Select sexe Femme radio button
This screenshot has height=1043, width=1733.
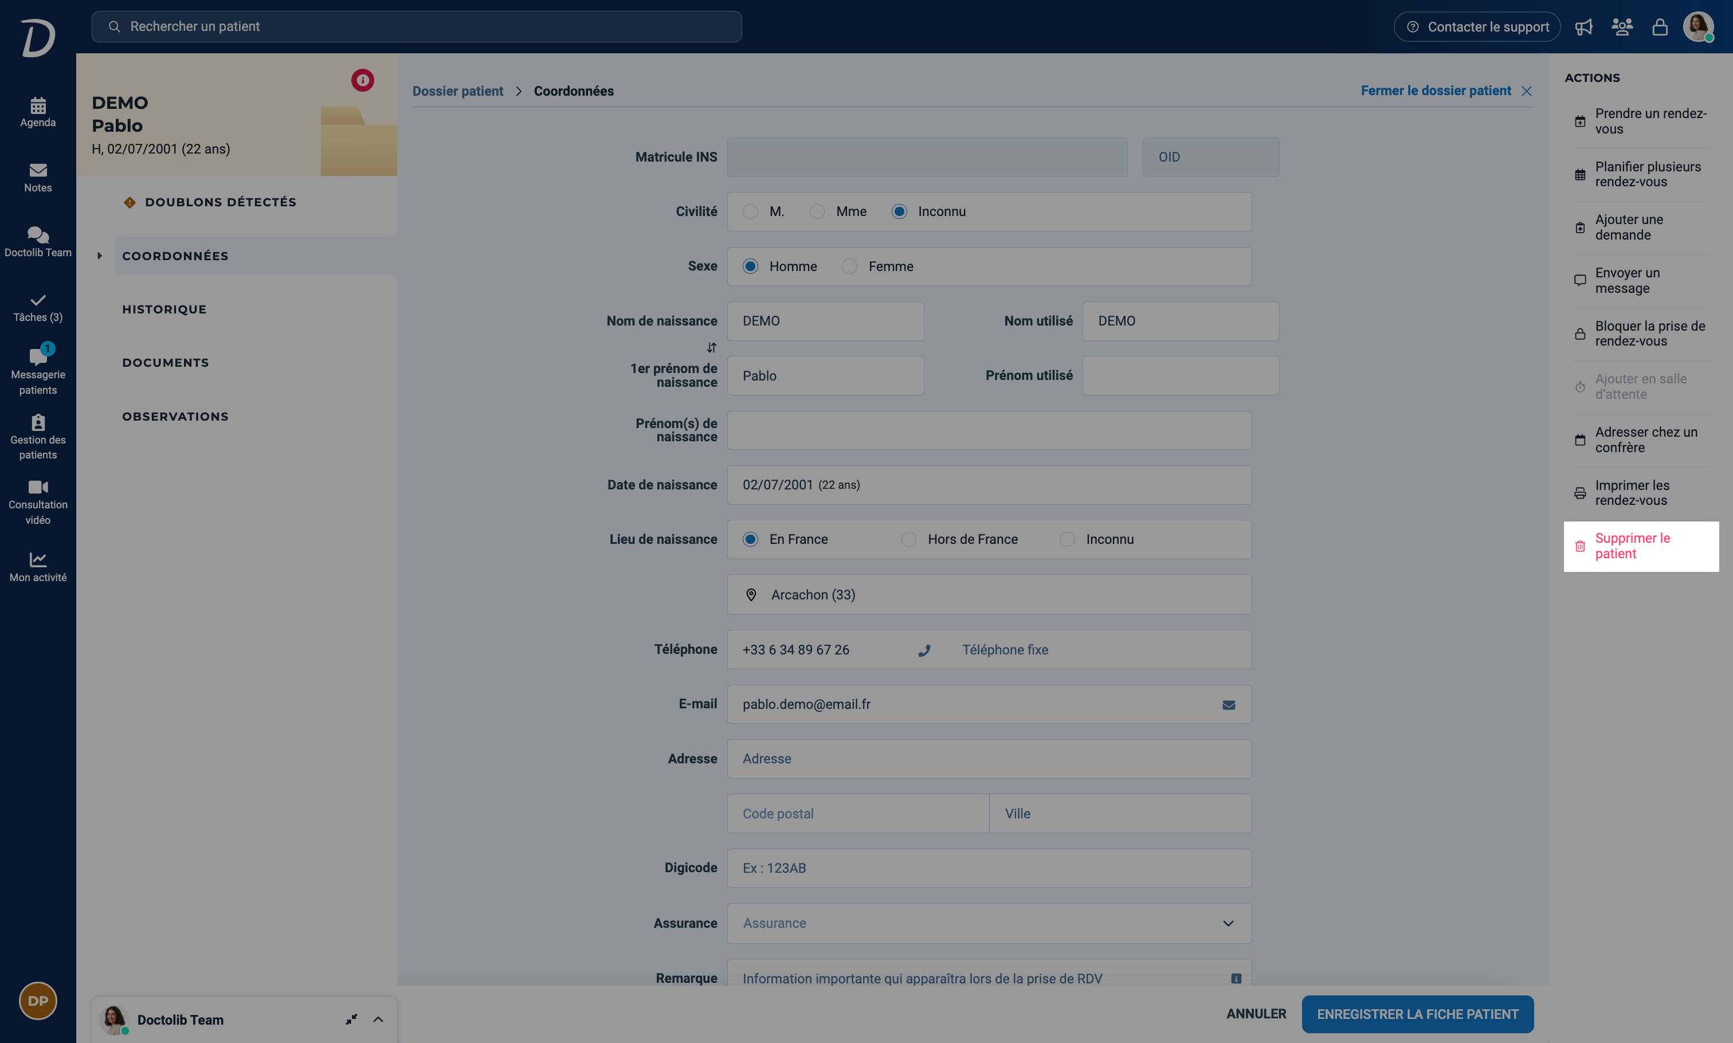(x=850, y=266)
